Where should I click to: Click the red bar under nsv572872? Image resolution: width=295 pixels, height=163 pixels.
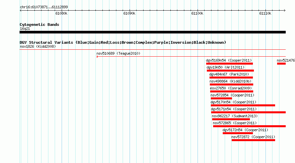(x=254, y=140)
